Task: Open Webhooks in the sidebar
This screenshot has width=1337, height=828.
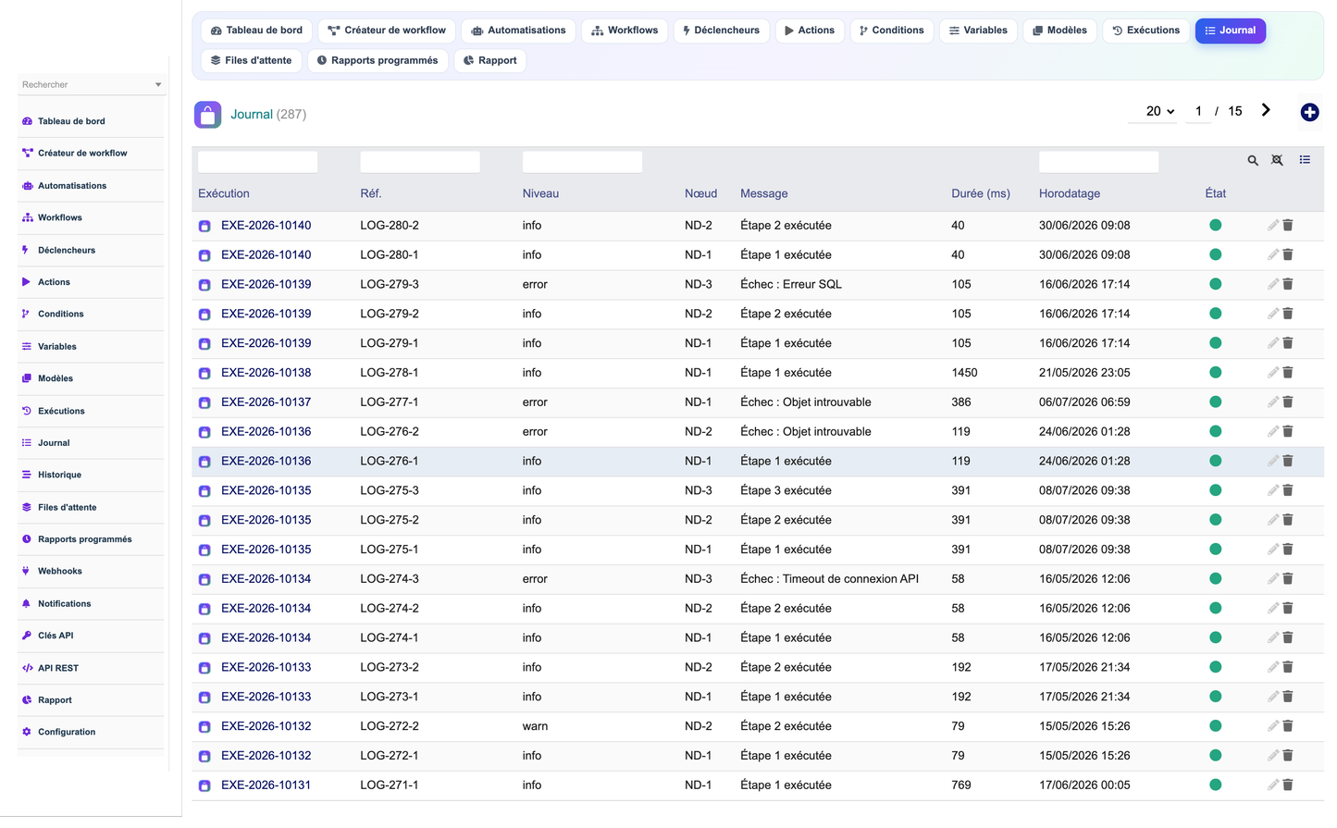Action: (91, 571)
